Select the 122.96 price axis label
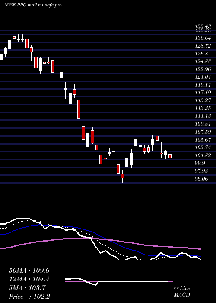The height and width of the screenshot is (303, 216). point(202,69)
